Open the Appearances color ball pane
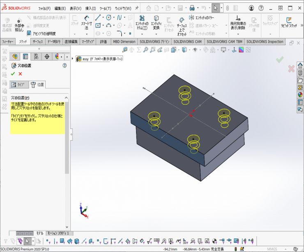Screen dimensions: 304x252 (300, 94)
